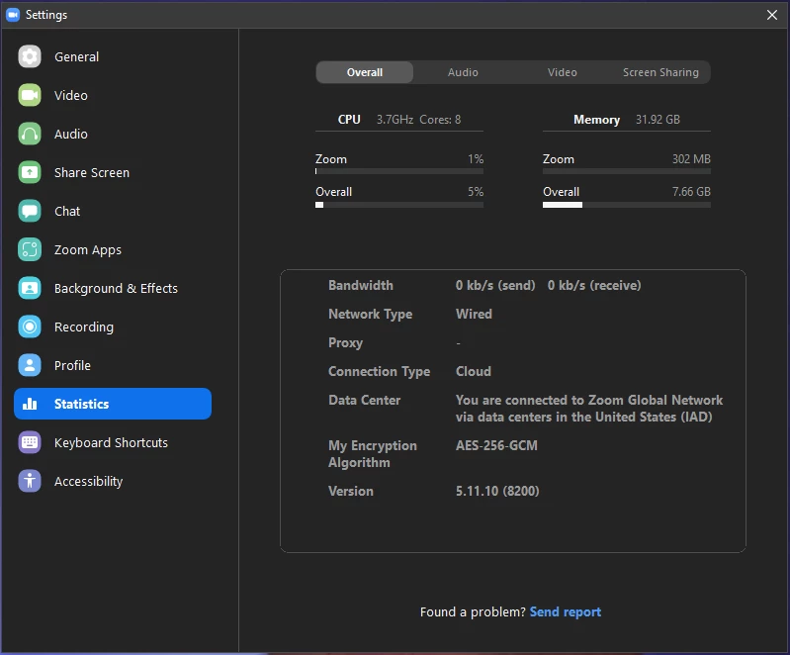Image resolution: width=790 pixels, height=655 pixels.
Task: Click the General gear icon
Action: (30, 56)
